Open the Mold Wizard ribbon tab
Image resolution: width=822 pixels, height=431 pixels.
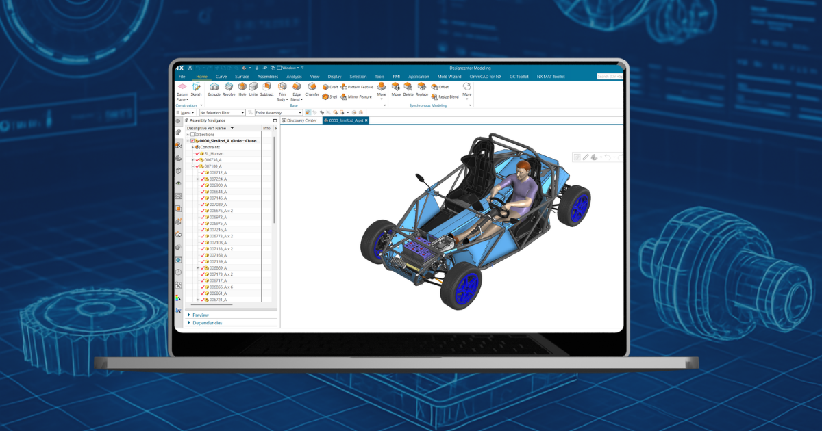click(449, 77)
